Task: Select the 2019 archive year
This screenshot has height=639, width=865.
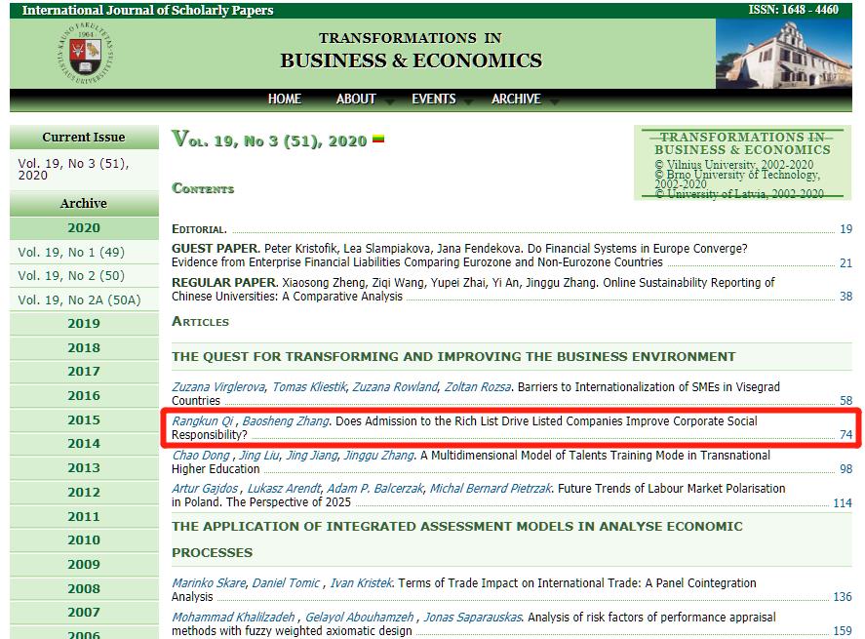Action: (x=84, y=324)
